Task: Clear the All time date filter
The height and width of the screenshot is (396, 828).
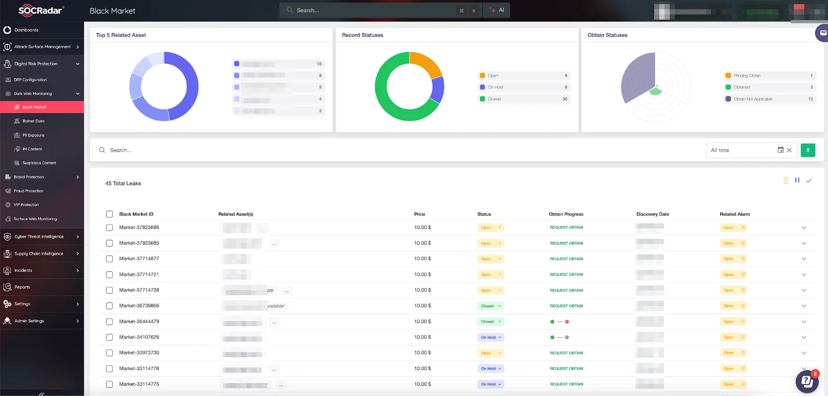Action: point(789,150)
